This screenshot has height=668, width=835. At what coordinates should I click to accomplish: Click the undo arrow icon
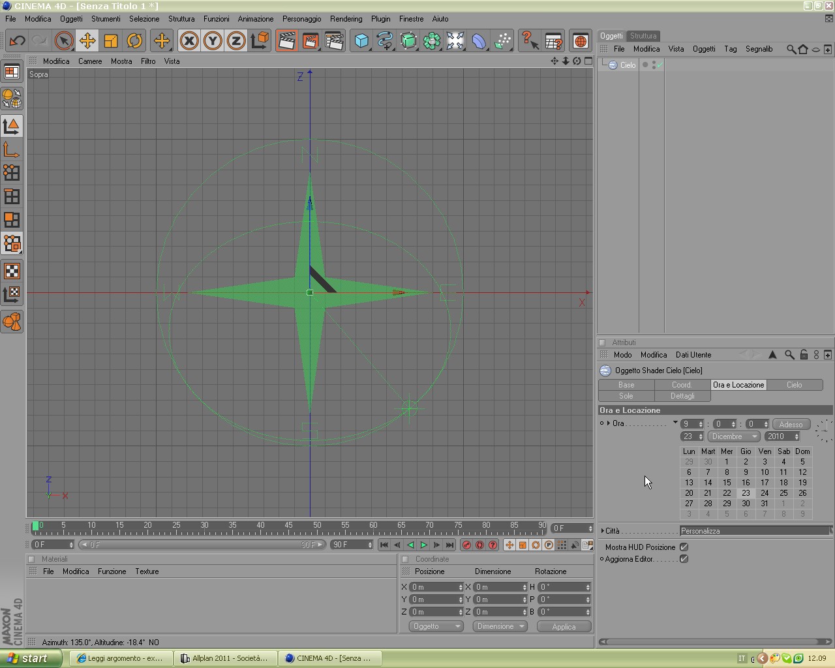pos(17,41)
